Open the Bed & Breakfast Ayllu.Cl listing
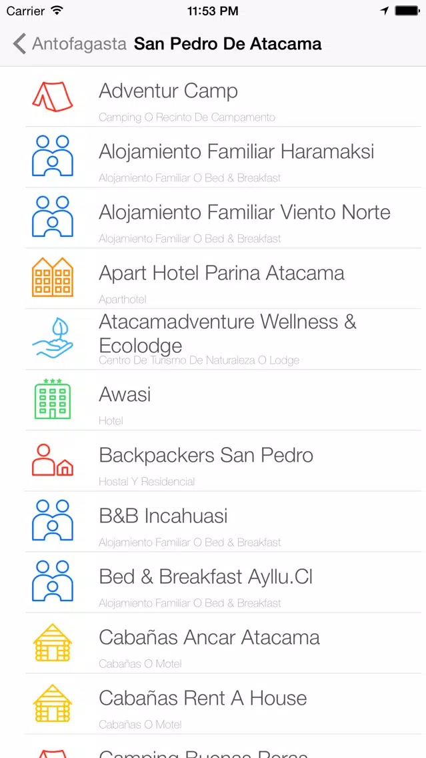This screenshot has height=758, width=426. [205, 577]
